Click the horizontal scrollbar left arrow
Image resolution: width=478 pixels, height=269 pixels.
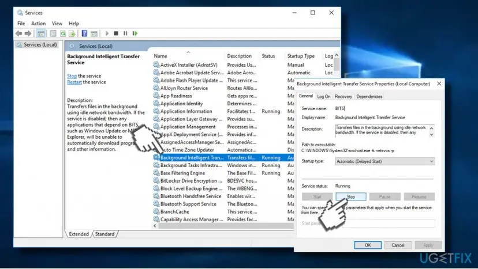click(x=155, y=226)
